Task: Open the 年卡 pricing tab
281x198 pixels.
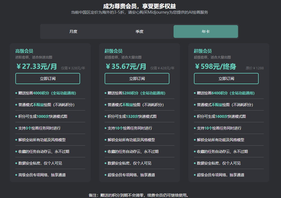Action: (206, 31)
